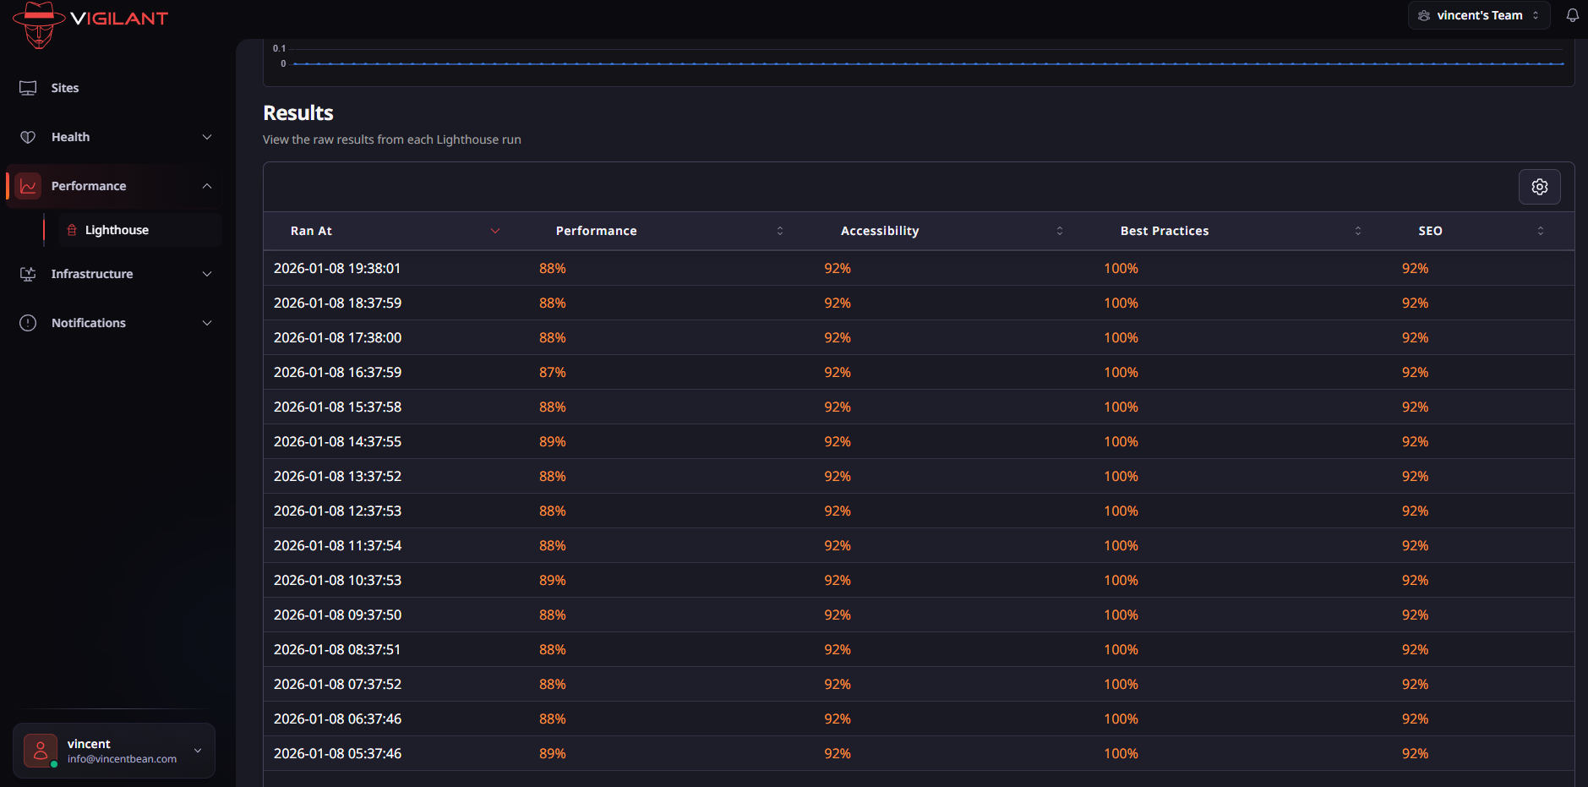Expand the Health menu chevron
1588x787 pixels.
[207, 137]
